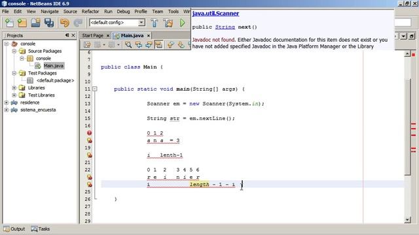This screenshot has width=419, height=235.
Task: Collapse the Source Packages node
Action: 14,51
